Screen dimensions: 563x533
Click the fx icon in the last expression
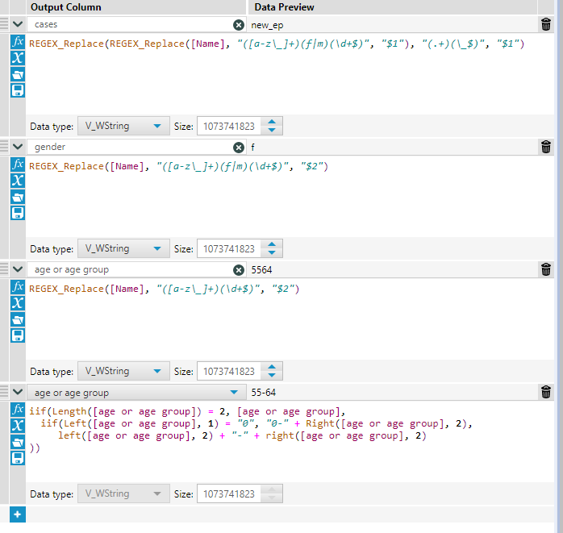pos(18,410)
